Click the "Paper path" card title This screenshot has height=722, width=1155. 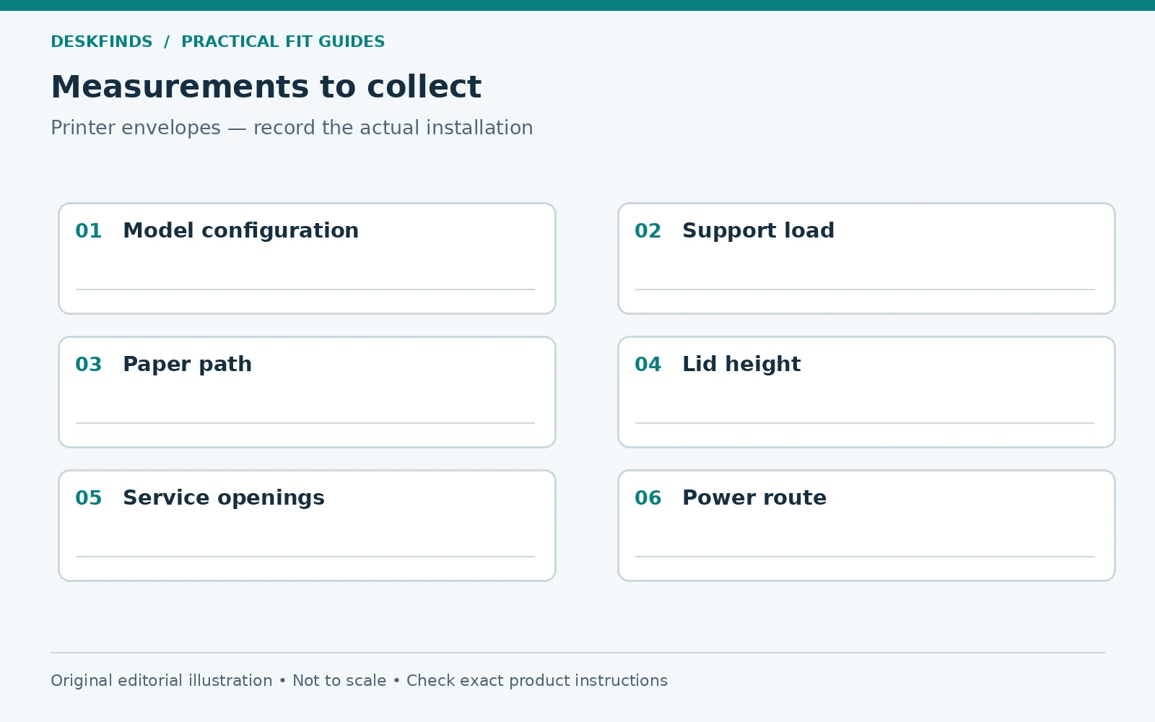point(187,364)
